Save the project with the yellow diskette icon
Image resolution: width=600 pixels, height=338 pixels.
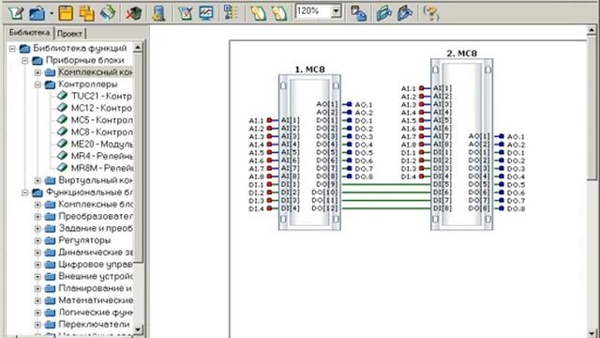click(66, 13)
